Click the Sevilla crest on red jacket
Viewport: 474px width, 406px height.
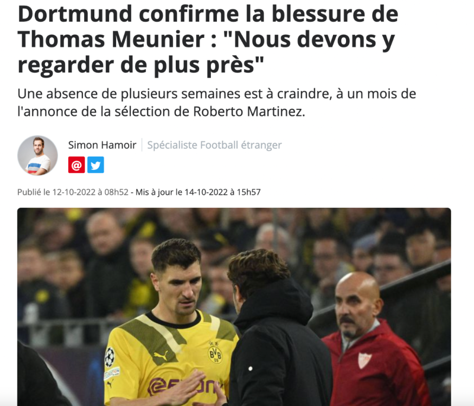(x=364, y=360)
